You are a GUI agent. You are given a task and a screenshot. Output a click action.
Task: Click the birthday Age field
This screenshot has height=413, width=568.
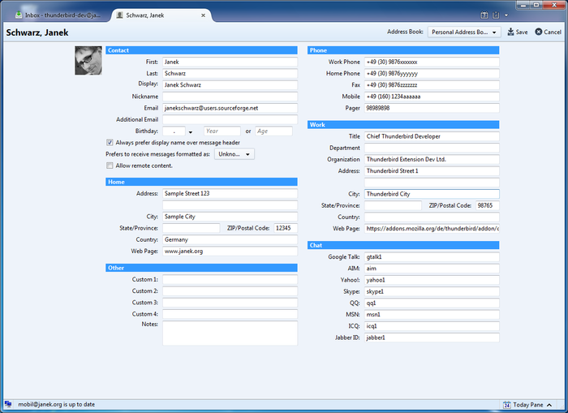(x=273, y=131)
